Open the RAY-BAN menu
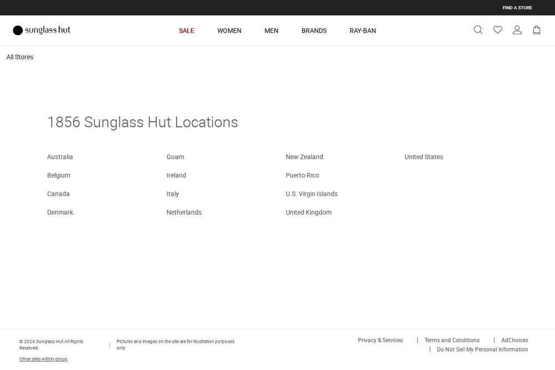The image size is (555, 370). click(363, 31)
